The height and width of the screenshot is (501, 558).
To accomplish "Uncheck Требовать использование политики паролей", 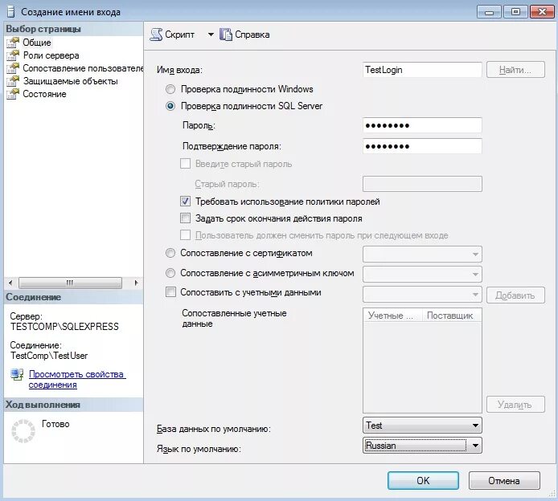I will [x=185, y=202].
